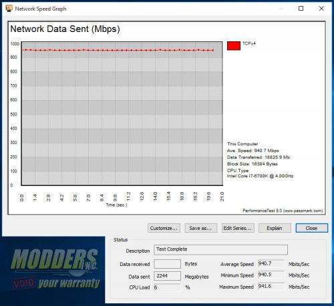Click the Data sent value field
This screenshot has width=334, height=306.
[x=167, y=276]
